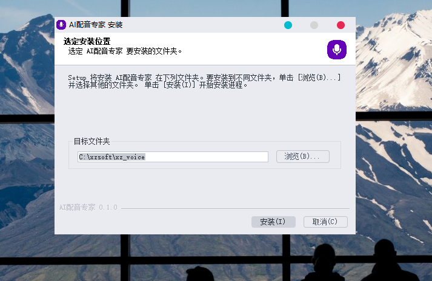Open the 浏览(B)... browse dialog
Image resolution: width=432 pixels, height=281 pixels.
(303, 156)
